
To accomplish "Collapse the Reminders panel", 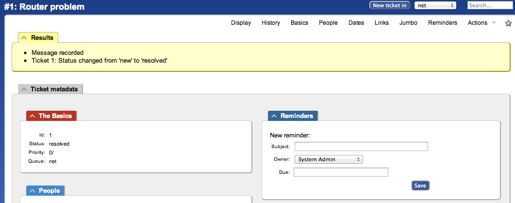I will point(274,116).
